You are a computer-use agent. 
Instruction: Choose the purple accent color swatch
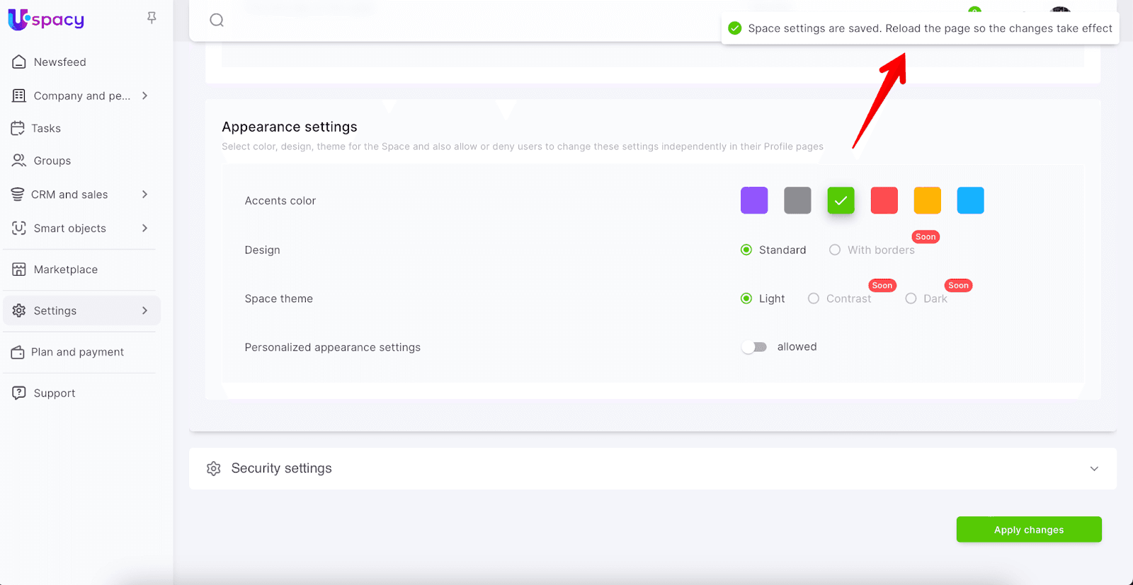pos(754,201)
